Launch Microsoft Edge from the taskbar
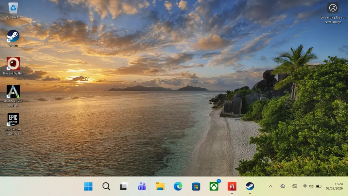 coord(178,186)
